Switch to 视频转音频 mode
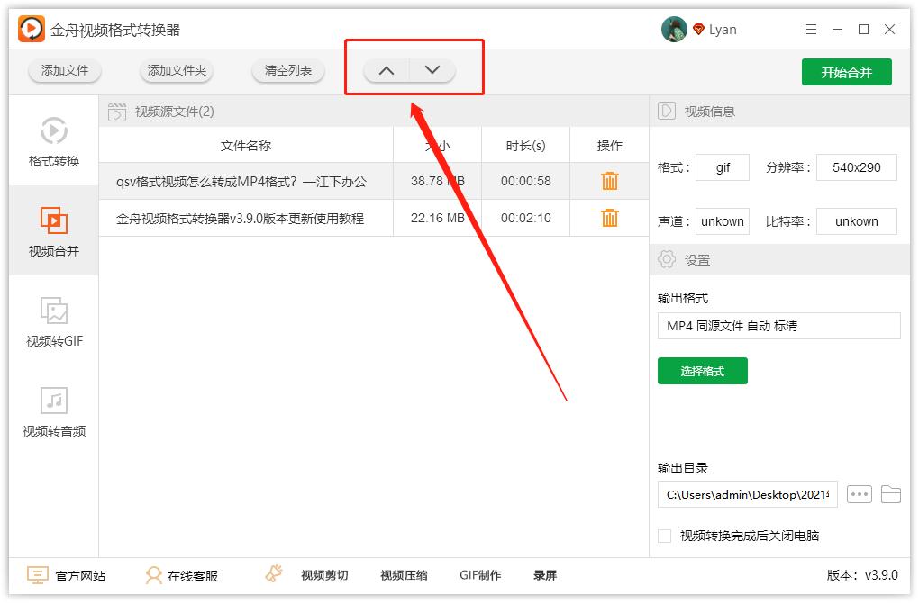 click(54, 411)
